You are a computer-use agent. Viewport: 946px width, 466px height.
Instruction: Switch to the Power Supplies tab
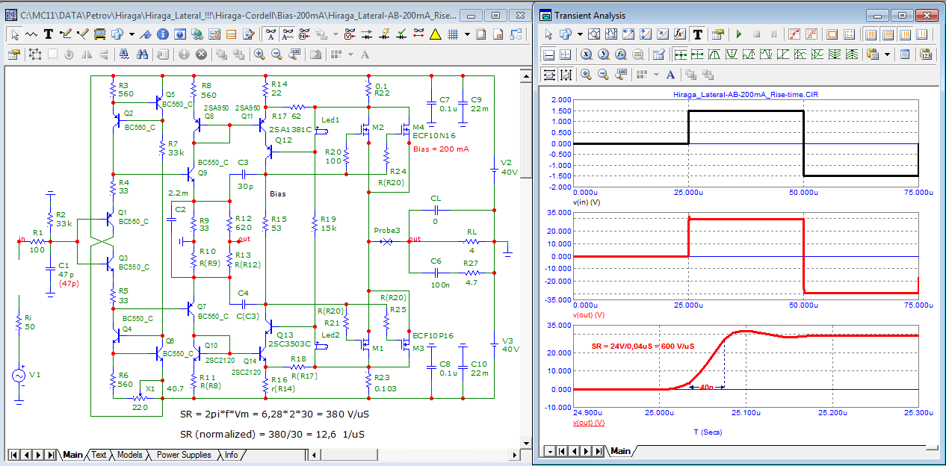tap(184, 455)
